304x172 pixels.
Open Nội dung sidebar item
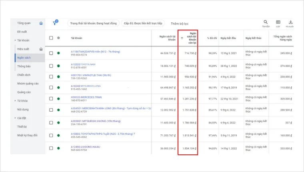click(x=23, y=109)
